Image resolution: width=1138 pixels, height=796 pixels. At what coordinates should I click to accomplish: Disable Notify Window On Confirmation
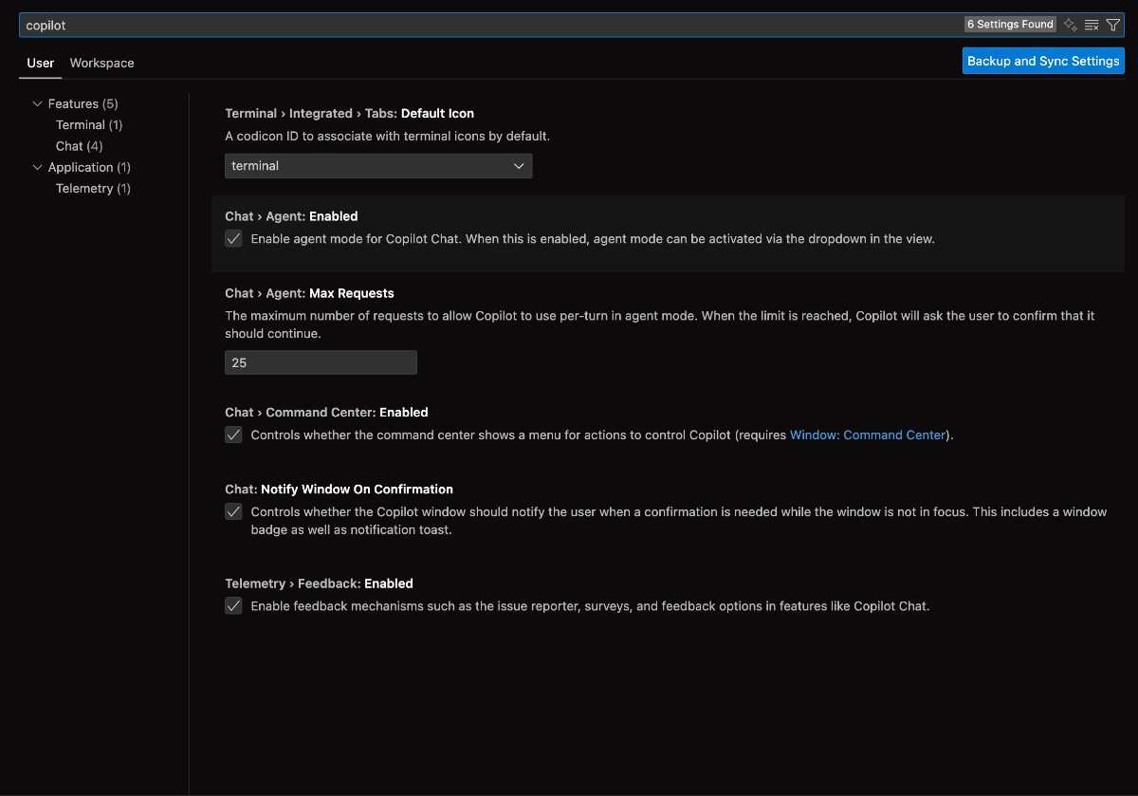pos(233,511)
